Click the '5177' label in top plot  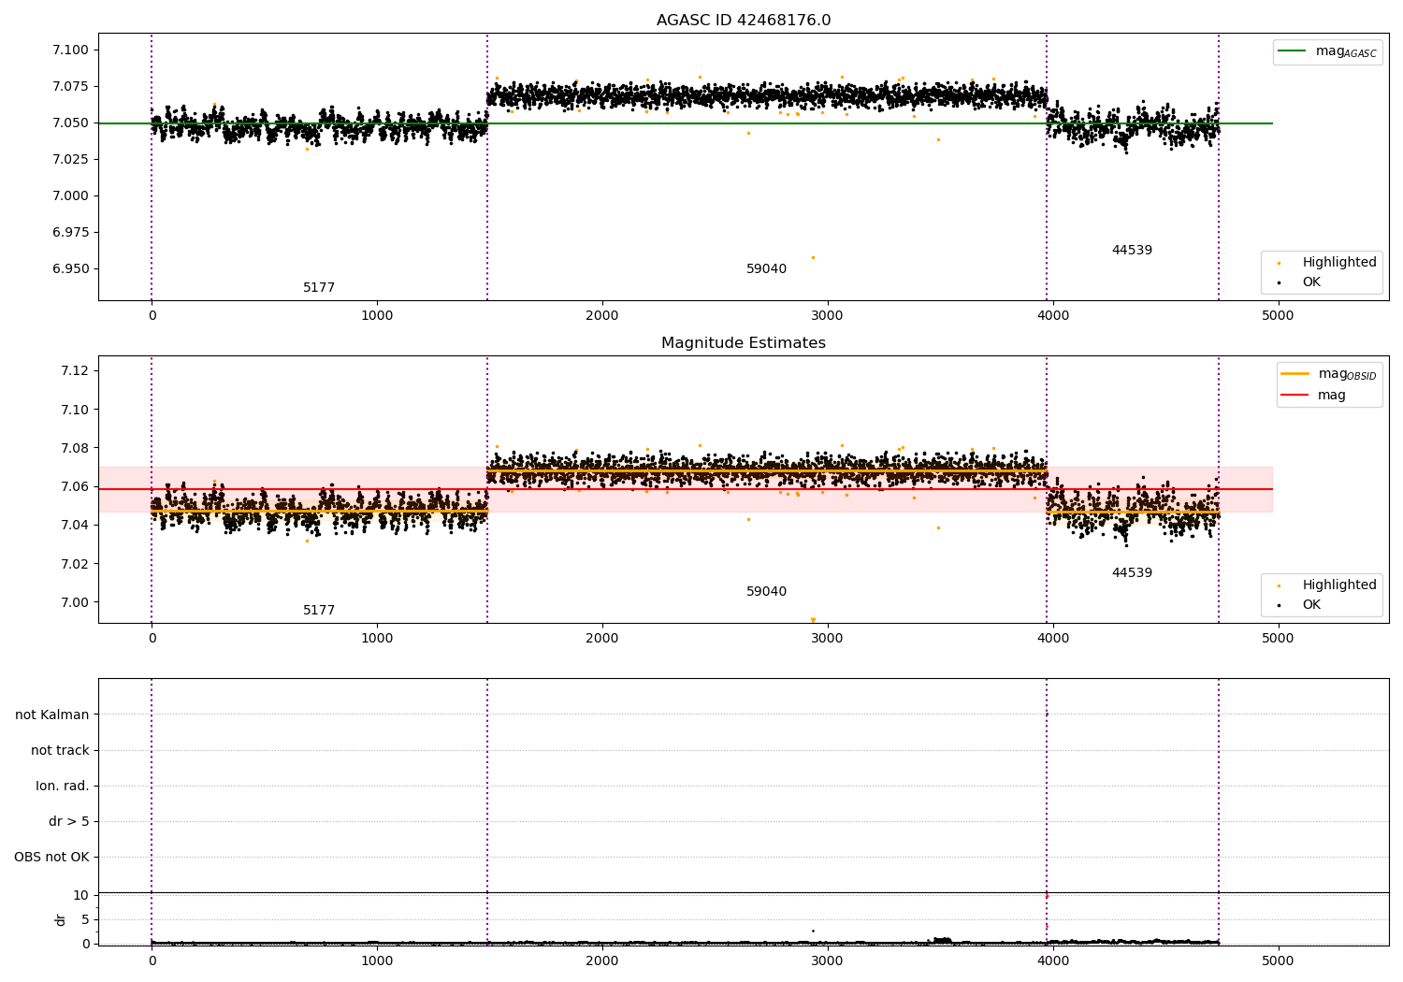[x=319, y=288]
